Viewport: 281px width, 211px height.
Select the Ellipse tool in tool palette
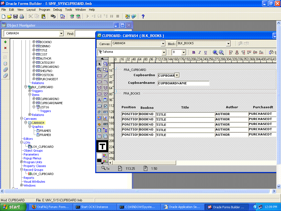click(99, 82)
